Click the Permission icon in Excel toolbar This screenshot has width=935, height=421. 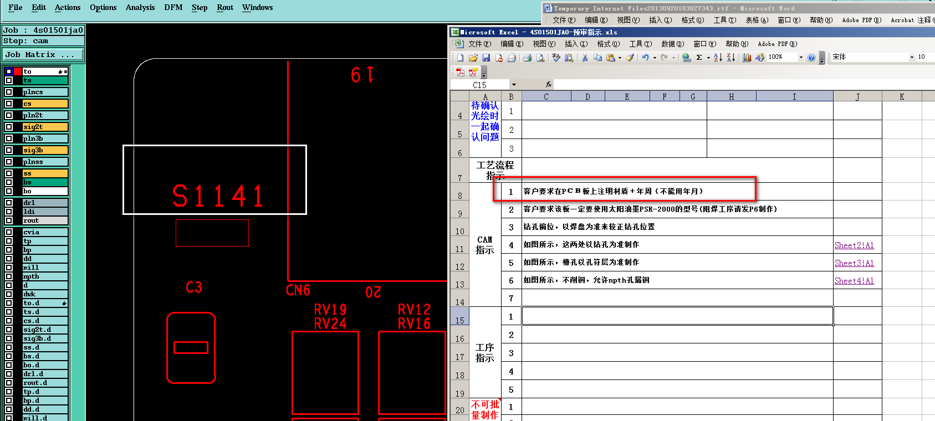tap(499, 58)
